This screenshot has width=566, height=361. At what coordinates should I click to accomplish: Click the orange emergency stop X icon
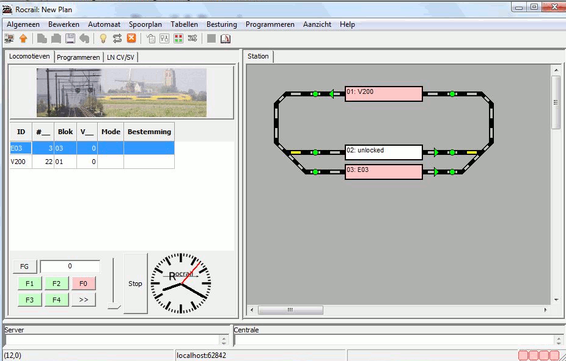(131, 38)
